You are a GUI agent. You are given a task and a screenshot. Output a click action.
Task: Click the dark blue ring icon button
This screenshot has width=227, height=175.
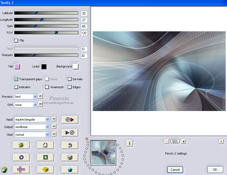(x=21, y=157)
